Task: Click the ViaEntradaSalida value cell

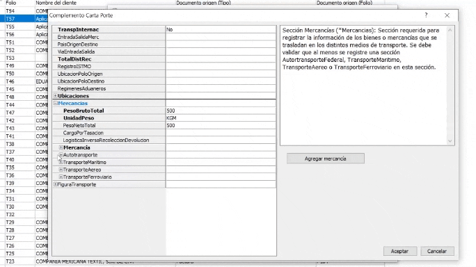Action: pyautogui.click(x=221, y=51)
